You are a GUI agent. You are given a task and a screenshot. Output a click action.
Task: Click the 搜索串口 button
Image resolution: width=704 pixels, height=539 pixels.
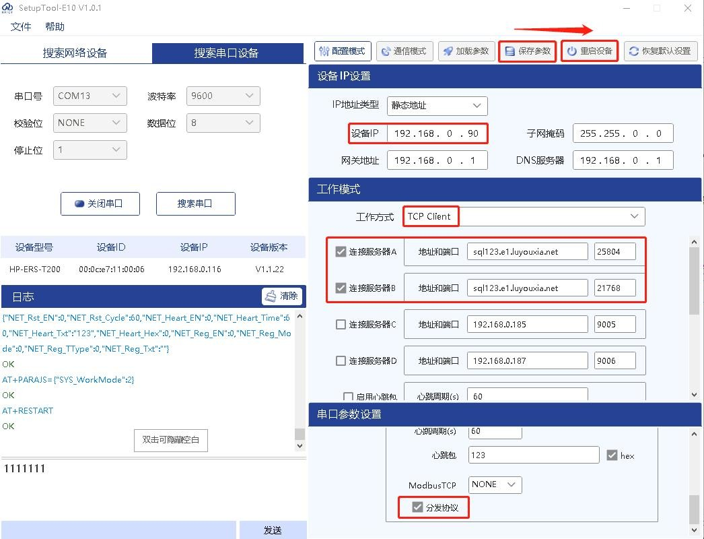[195, 203]
